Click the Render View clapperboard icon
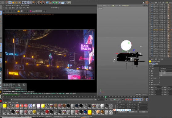This screenshot has width=172, height=118. tap(37, 2)
